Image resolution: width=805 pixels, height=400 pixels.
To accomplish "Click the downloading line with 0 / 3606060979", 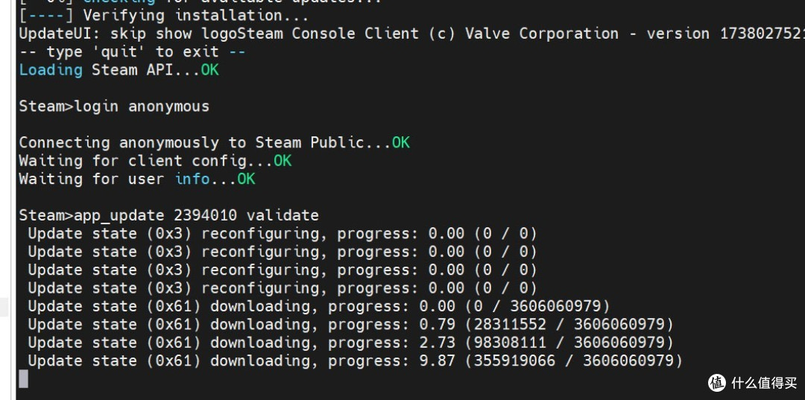I will pyautogui.click(x=319, y=306).
